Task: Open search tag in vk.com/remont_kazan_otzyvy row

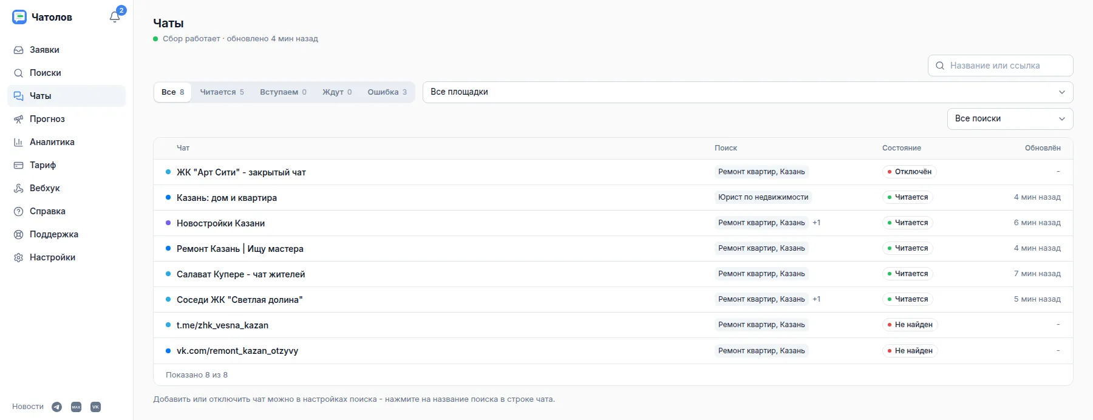Action: [761, 351]
